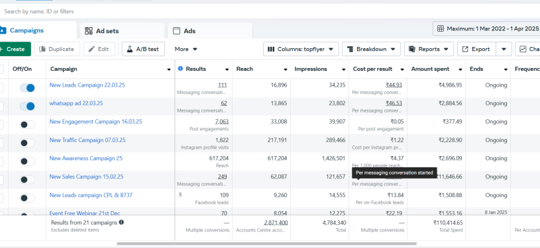The image size is (540, 248).
Task: Open the Ends column dropdown arrow
Action: point(506,69)
